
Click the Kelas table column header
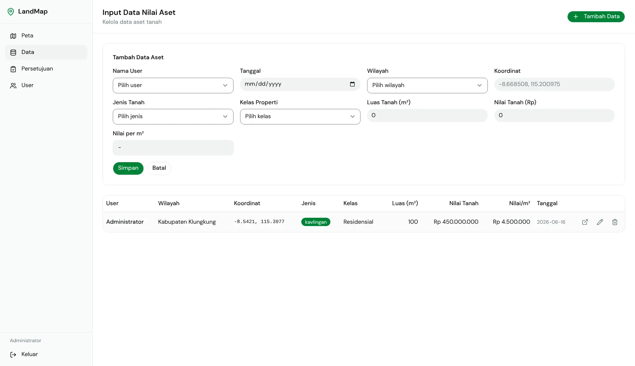[350, 204]
